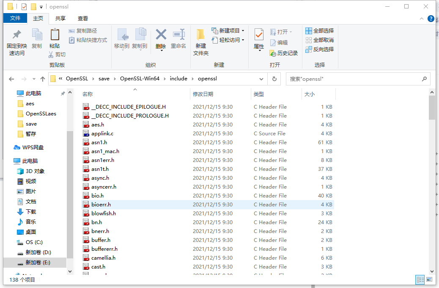439x288 pixels.
Task: Select the bioerr.h file row
Action: click(208, 205)
